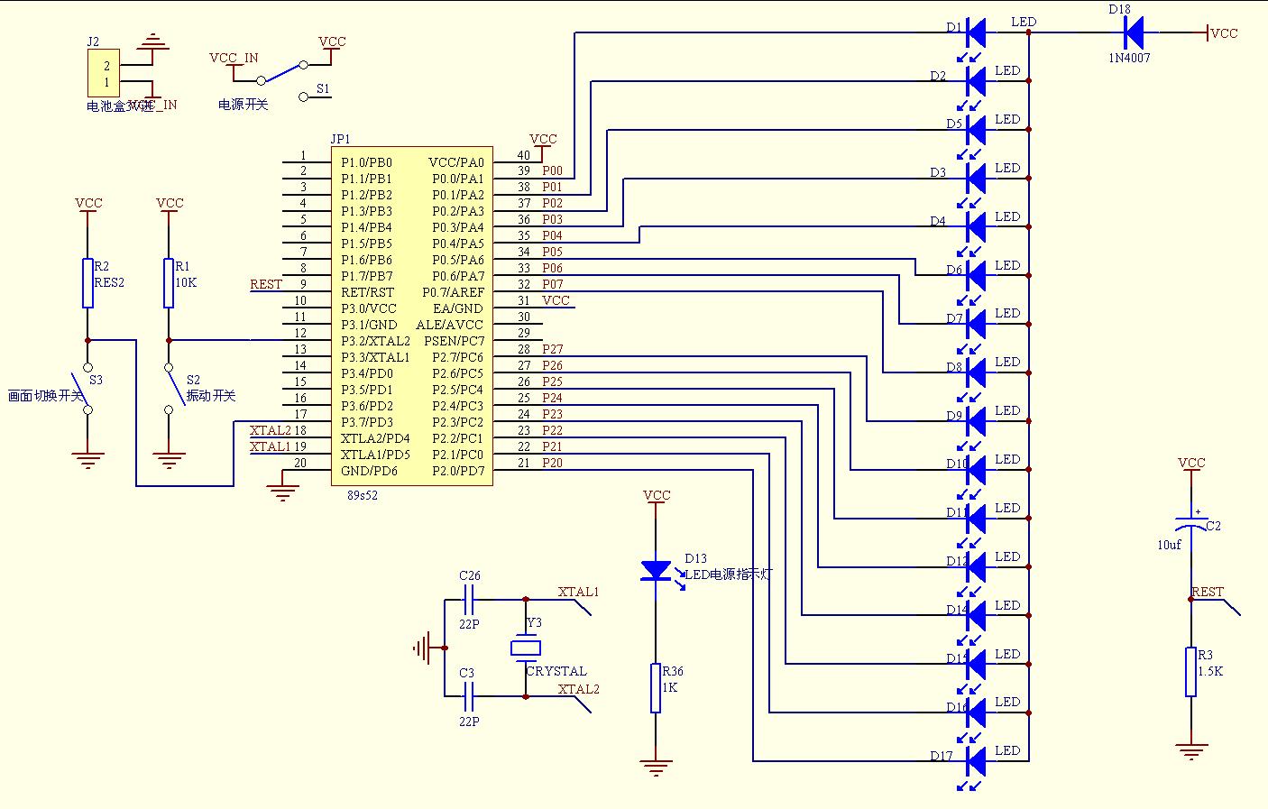
Task: Select the C3 22P capacitor symbol
Action: tap(468, 696)
